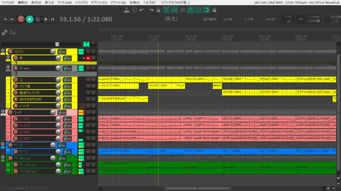Arm record on コード下 track

[x=16, y=125]
